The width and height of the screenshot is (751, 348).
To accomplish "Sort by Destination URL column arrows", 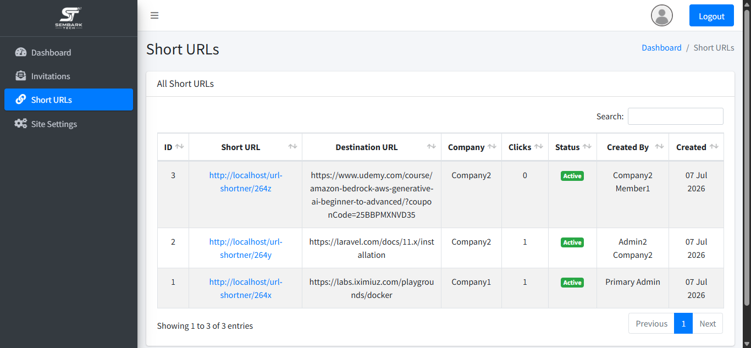I will pyautogui.click(x=432, y=147).
